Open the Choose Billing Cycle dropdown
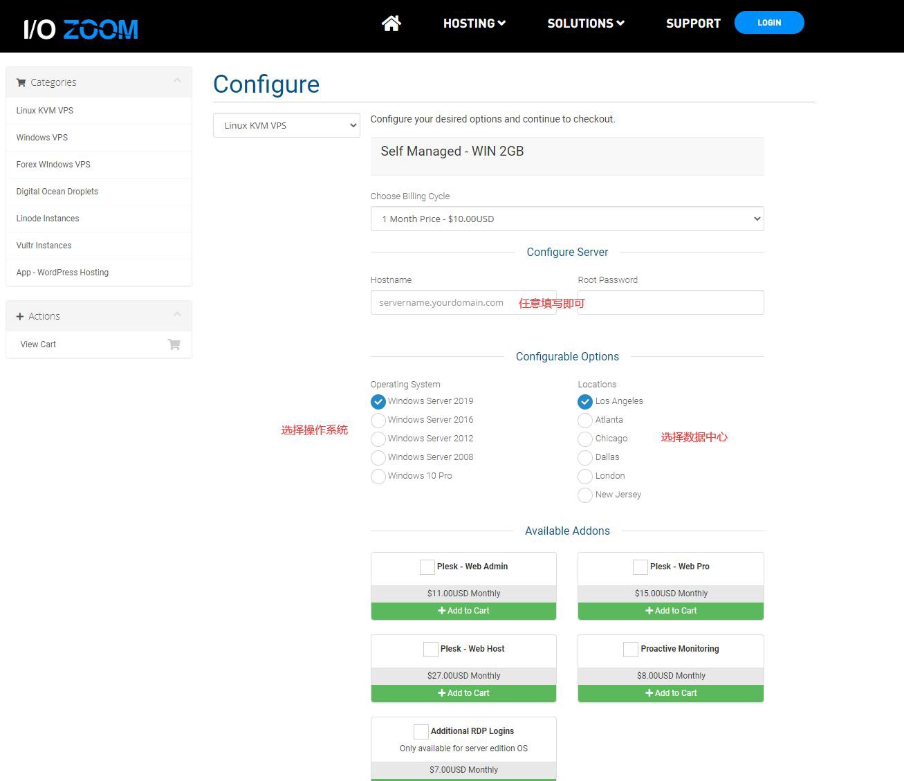The width and height of the screenshot is (904, 781). (567, 219)
